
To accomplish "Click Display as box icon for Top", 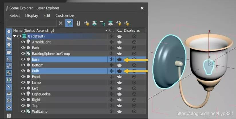I will 134,106.
